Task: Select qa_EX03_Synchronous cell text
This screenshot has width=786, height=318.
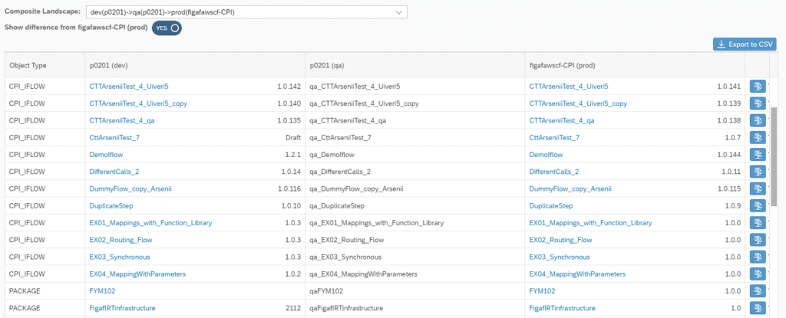Action: (x=346, y=257)
